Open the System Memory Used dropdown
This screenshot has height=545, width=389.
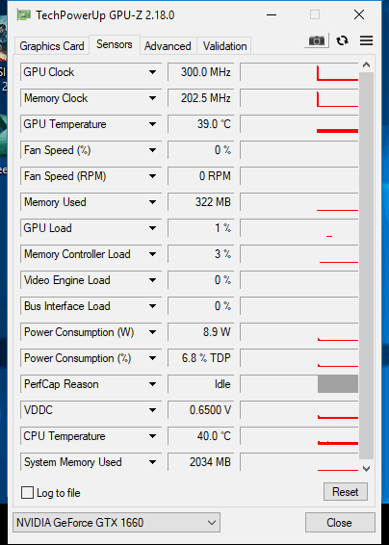pyautogui.click(x=152, y=462)
